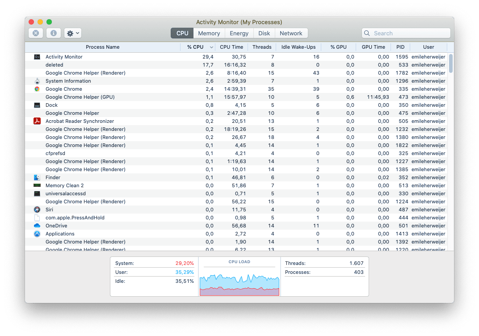Switch to the Memory tab
Screen dimensions: 479x336
[209, 33]
